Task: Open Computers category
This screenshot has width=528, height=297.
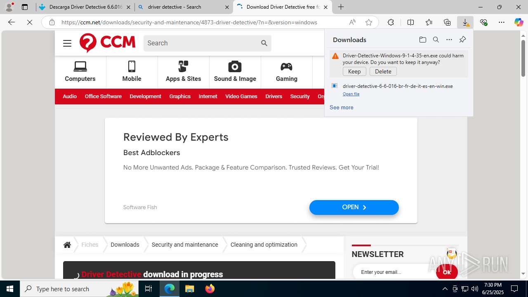Action: tap(80, 72)
